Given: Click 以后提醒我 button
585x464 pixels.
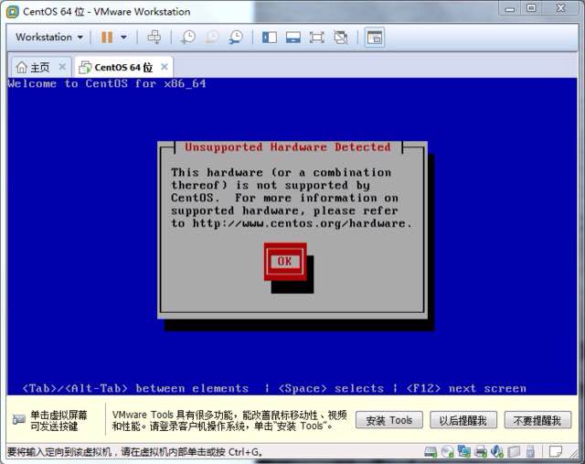Looking at the screenshot, I should click(463, 420).
